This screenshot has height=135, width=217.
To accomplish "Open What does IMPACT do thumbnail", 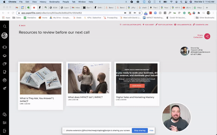I will 88,78.
